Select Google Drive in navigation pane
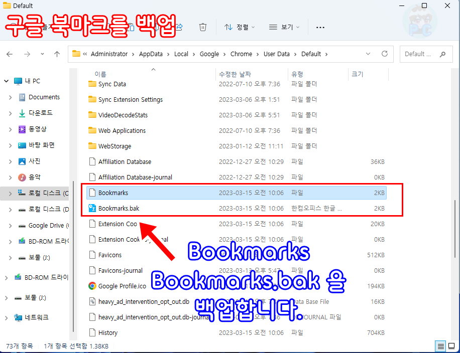The image size is (460, 353). tap(48, 226)
